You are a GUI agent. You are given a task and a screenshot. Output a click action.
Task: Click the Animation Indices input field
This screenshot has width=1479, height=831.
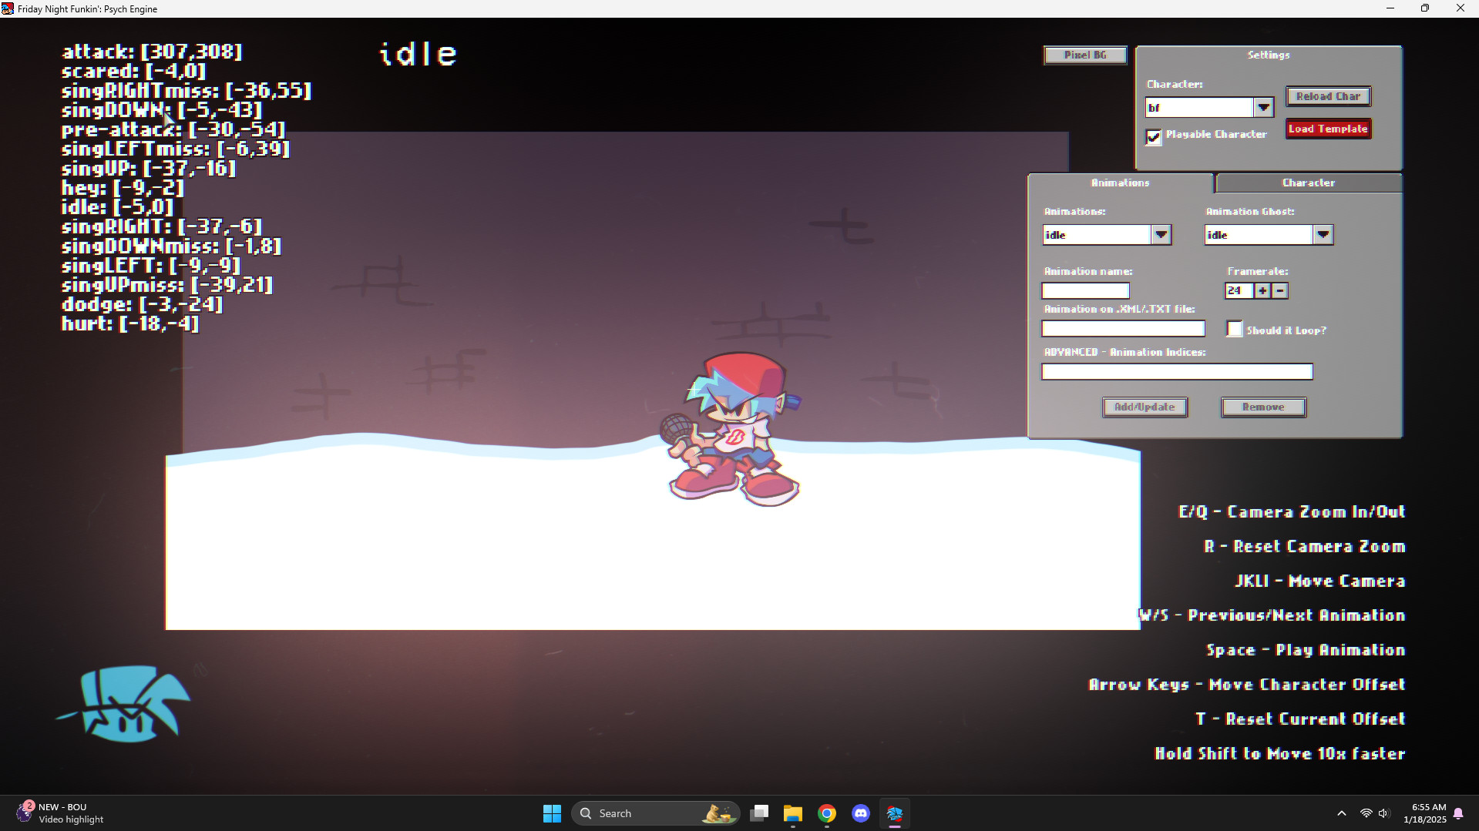tap(1177, 372)
